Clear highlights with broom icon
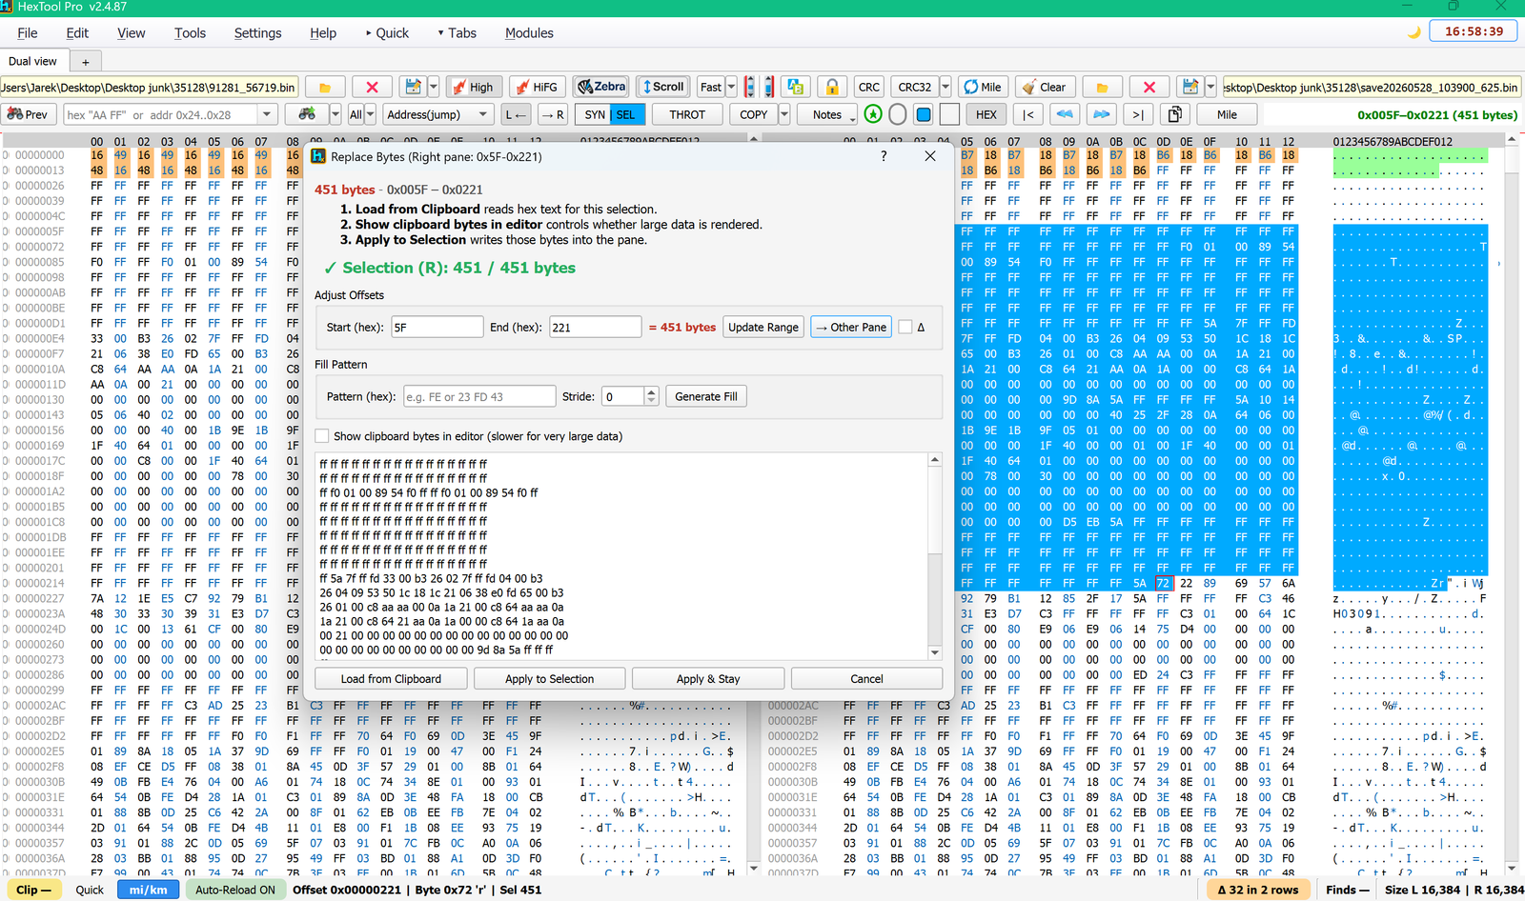 coord(1045,87)
